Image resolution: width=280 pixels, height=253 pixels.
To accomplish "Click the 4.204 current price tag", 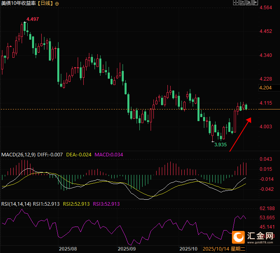I will tap(266, 88).
